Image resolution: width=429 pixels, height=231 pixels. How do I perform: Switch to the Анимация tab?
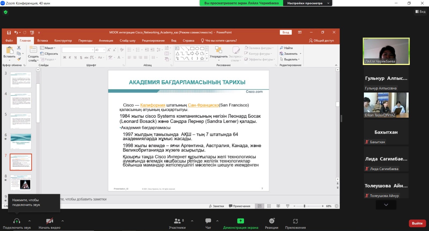click(106, 41)
